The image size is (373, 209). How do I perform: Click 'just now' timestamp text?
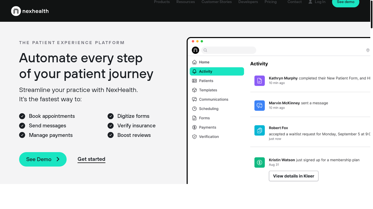coord(275,139)
